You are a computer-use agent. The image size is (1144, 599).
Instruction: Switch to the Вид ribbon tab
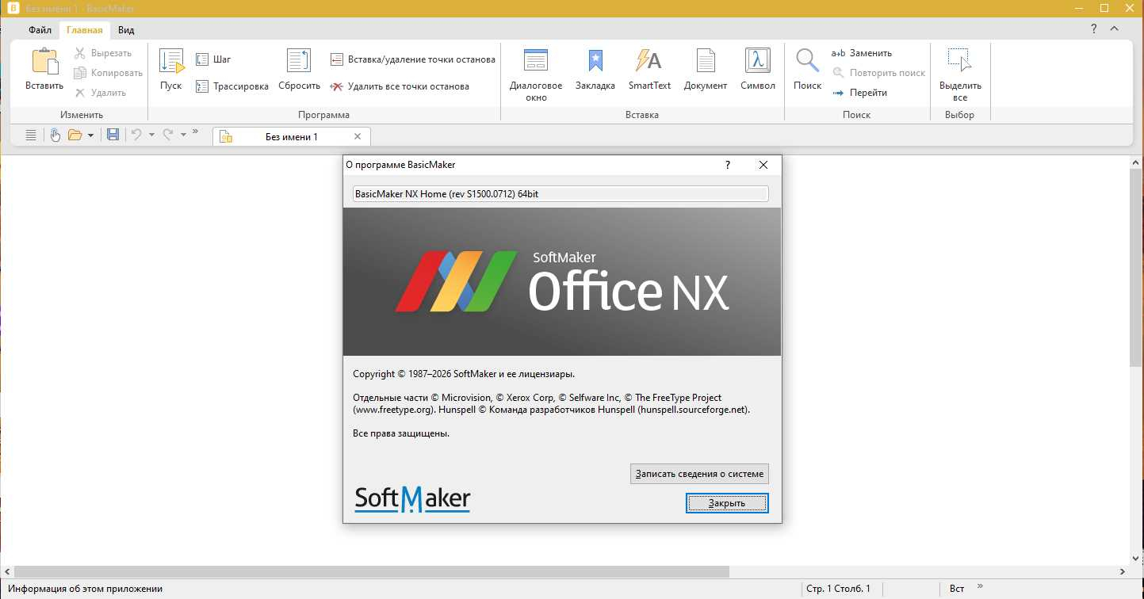126,30
